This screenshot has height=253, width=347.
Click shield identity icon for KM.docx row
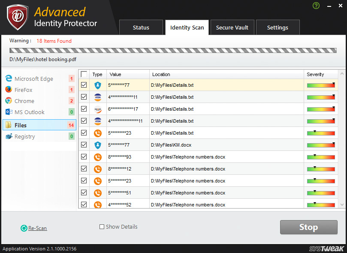pos(98,145)
